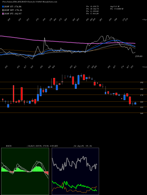147x195 pixels.
Task: Click the 163 price level label
Action: (142, 102)
